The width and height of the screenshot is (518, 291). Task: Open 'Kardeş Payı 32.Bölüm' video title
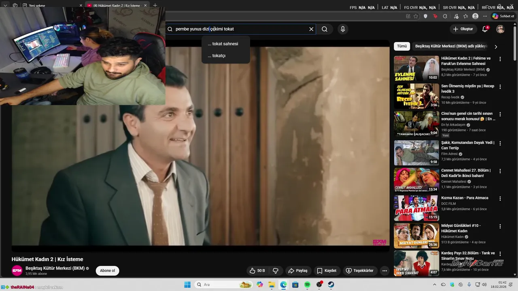[468, 255]
